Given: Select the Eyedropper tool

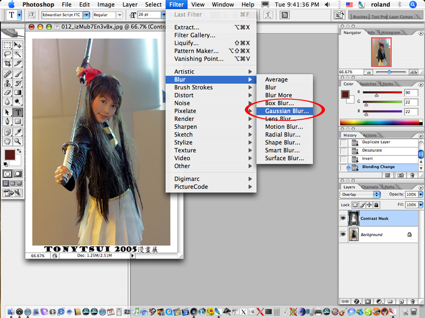Looking at the screenshot, I should point(18,132).
